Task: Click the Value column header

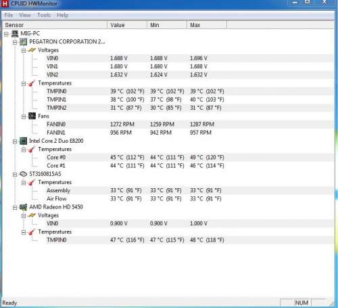Action: (127, 25)
